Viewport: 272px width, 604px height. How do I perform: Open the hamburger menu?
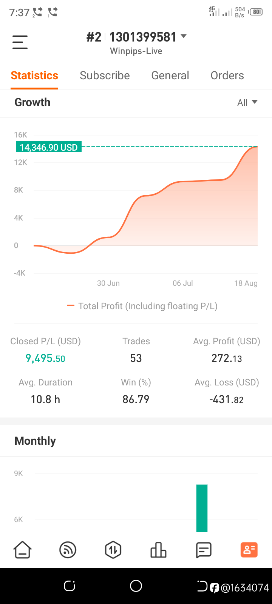click(x=20, y=42)
